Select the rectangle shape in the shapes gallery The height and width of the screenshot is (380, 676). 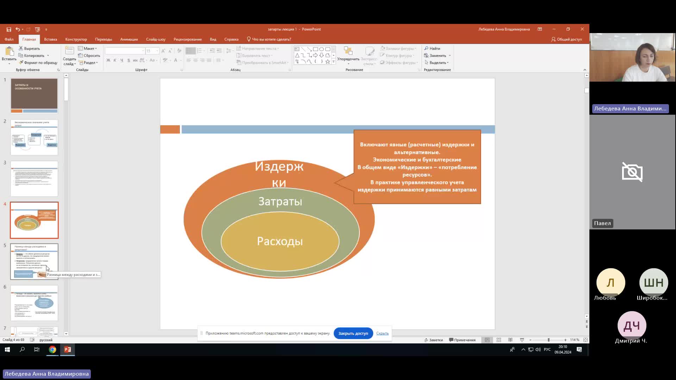tap(315, 49)
